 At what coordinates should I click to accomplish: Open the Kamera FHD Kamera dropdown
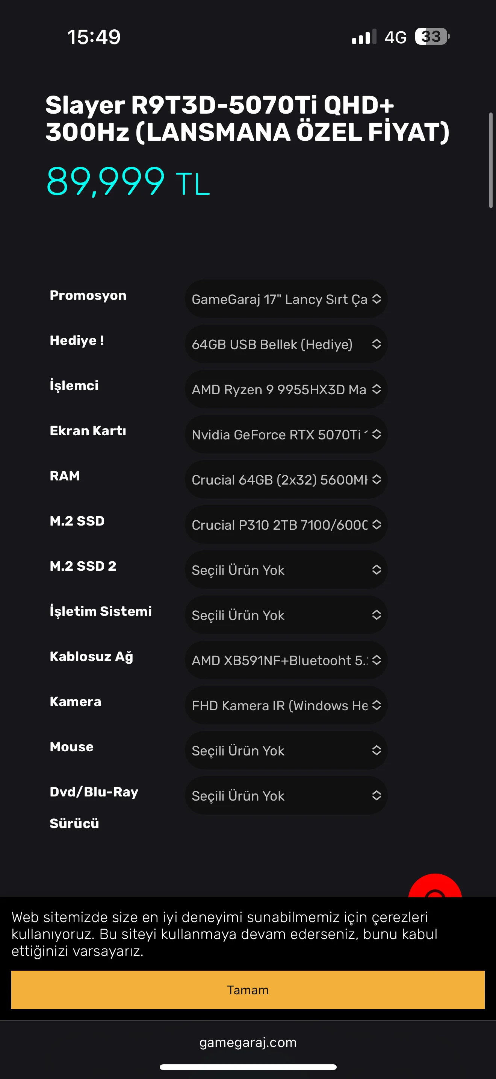(x=286, y=706)
